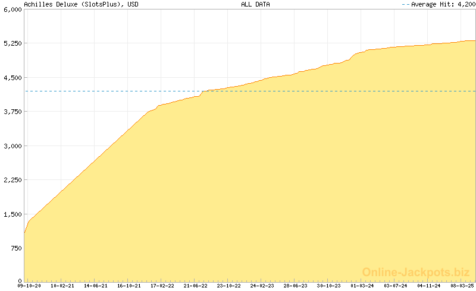Select the 10-02-21 date on the x-axis

(62, 286)
